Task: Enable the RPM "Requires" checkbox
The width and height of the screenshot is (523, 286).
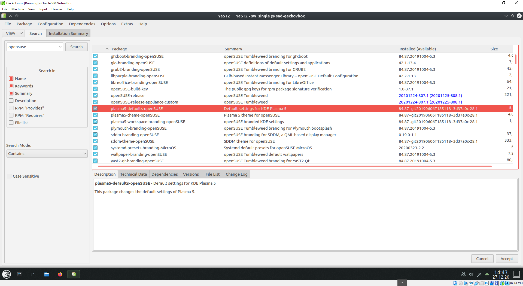Action: pyautogui.click(x=11, y=115)
